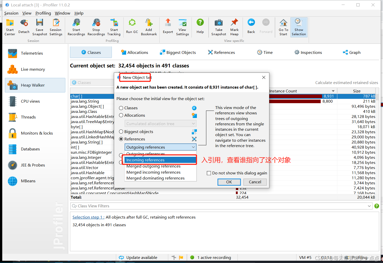
Task: Switch to the Graph view tab
Action: (352, 52)
